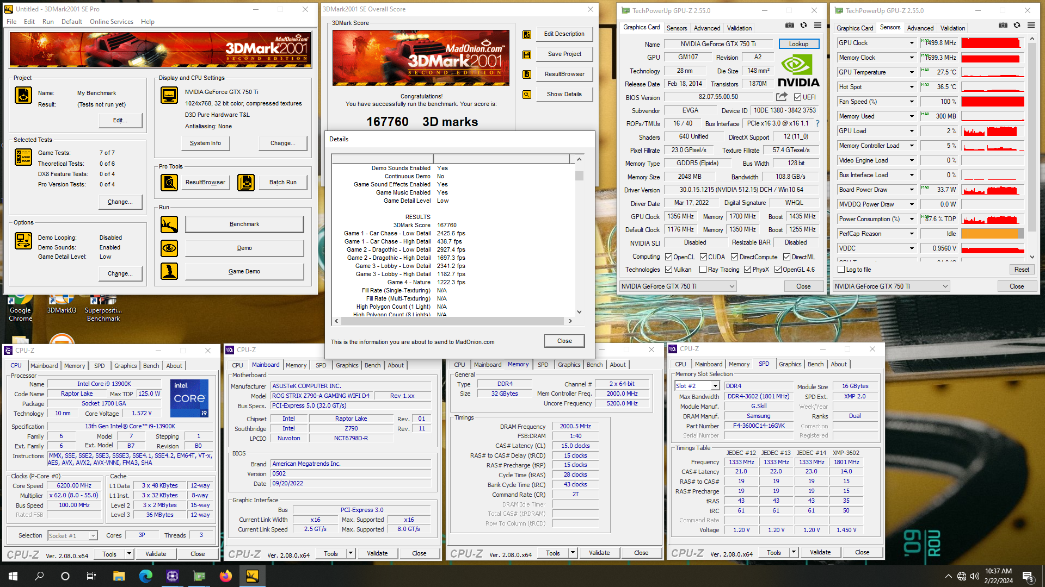Click the Lookup button in GPU-Z
This screenshot has width=1045, height=587.
[798, 44]
